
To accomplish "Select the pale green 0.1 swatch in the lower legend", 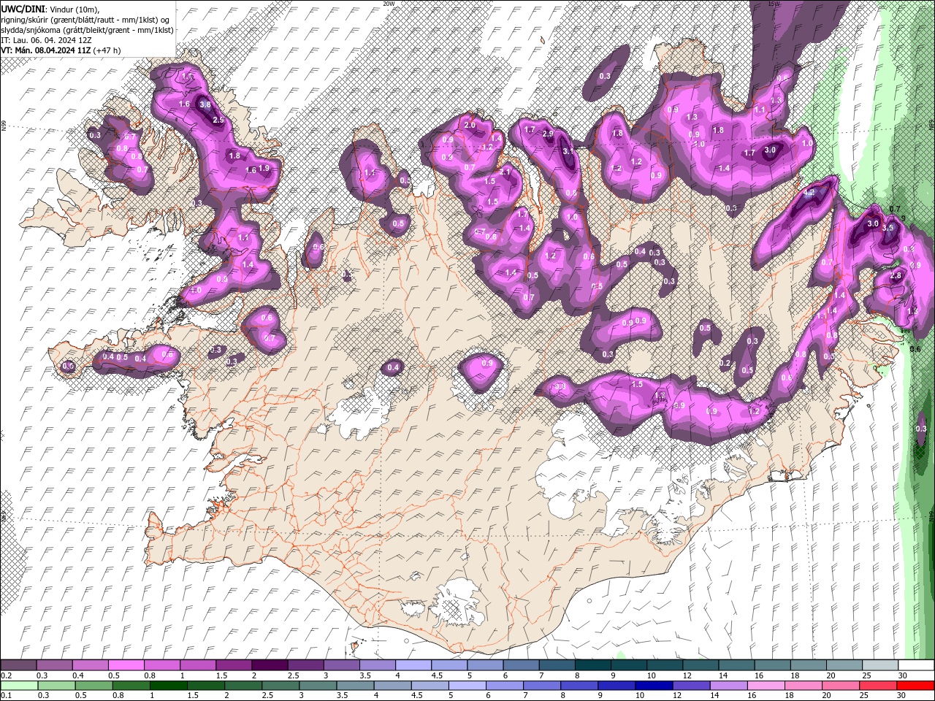I will (x=19, y=686).
